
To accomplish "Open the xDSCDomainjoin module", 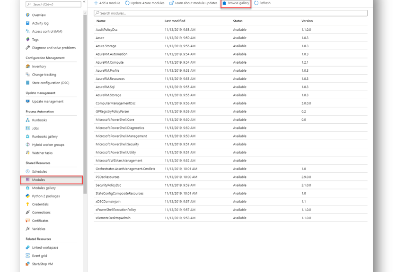I will [230, 202].
